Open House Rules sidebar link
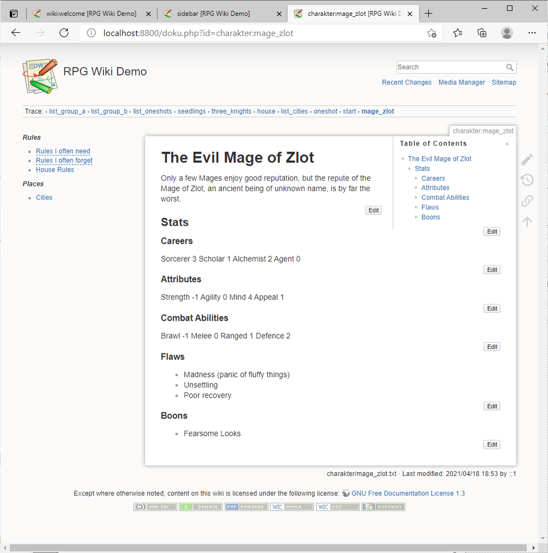548x553 pixels. 55,169
